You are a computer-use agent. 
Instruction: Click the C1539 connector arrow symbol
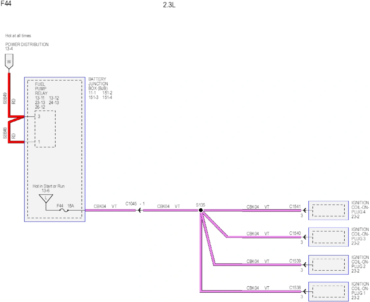pyautogui.click(x=304, y=265)
